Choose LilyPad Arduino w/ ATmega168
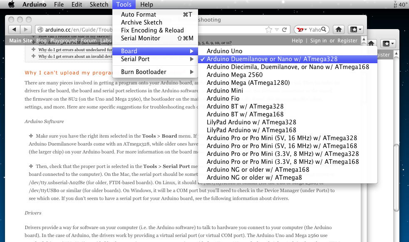The width and height of the screenshot is (409, 242). click(x=288, y=130)
